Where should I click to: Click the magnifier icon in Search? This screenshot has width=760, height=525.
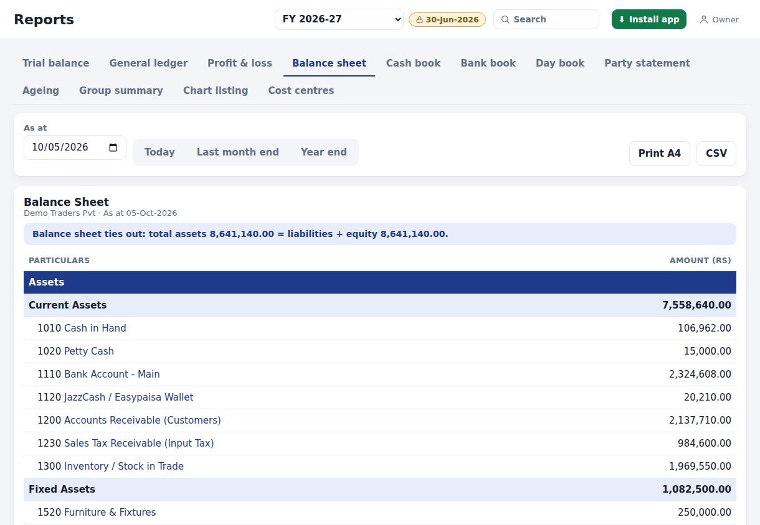505,19
